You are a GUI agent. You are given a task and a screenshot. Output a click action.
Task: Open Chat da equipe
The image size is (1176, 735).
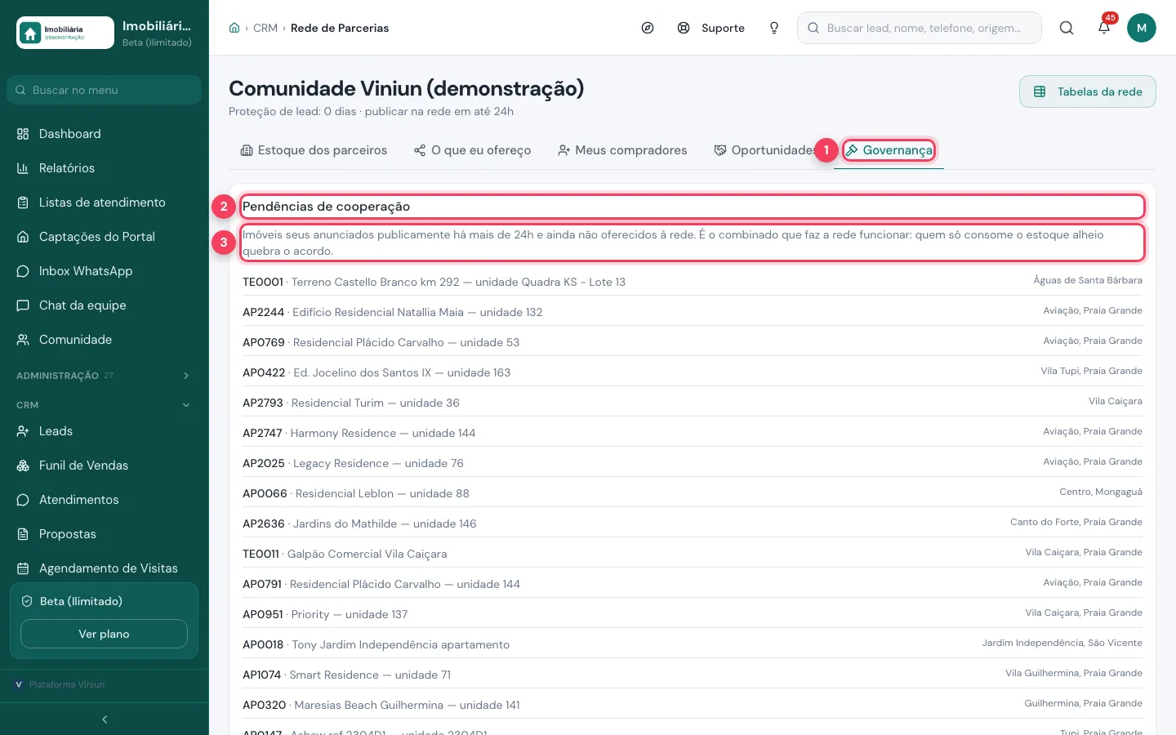[x=104, y=305]
